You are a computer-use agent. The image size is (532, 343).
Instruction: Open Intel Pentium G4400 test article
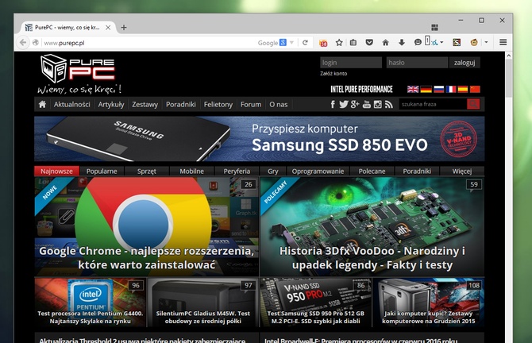[91, 303]
